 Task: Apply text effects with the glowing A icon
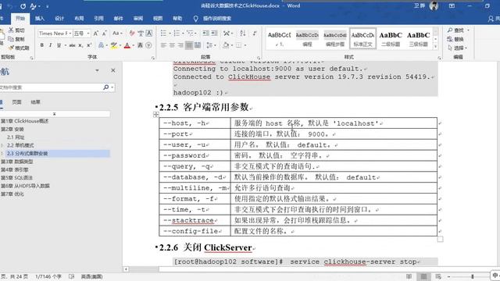(x=101, y=45)
